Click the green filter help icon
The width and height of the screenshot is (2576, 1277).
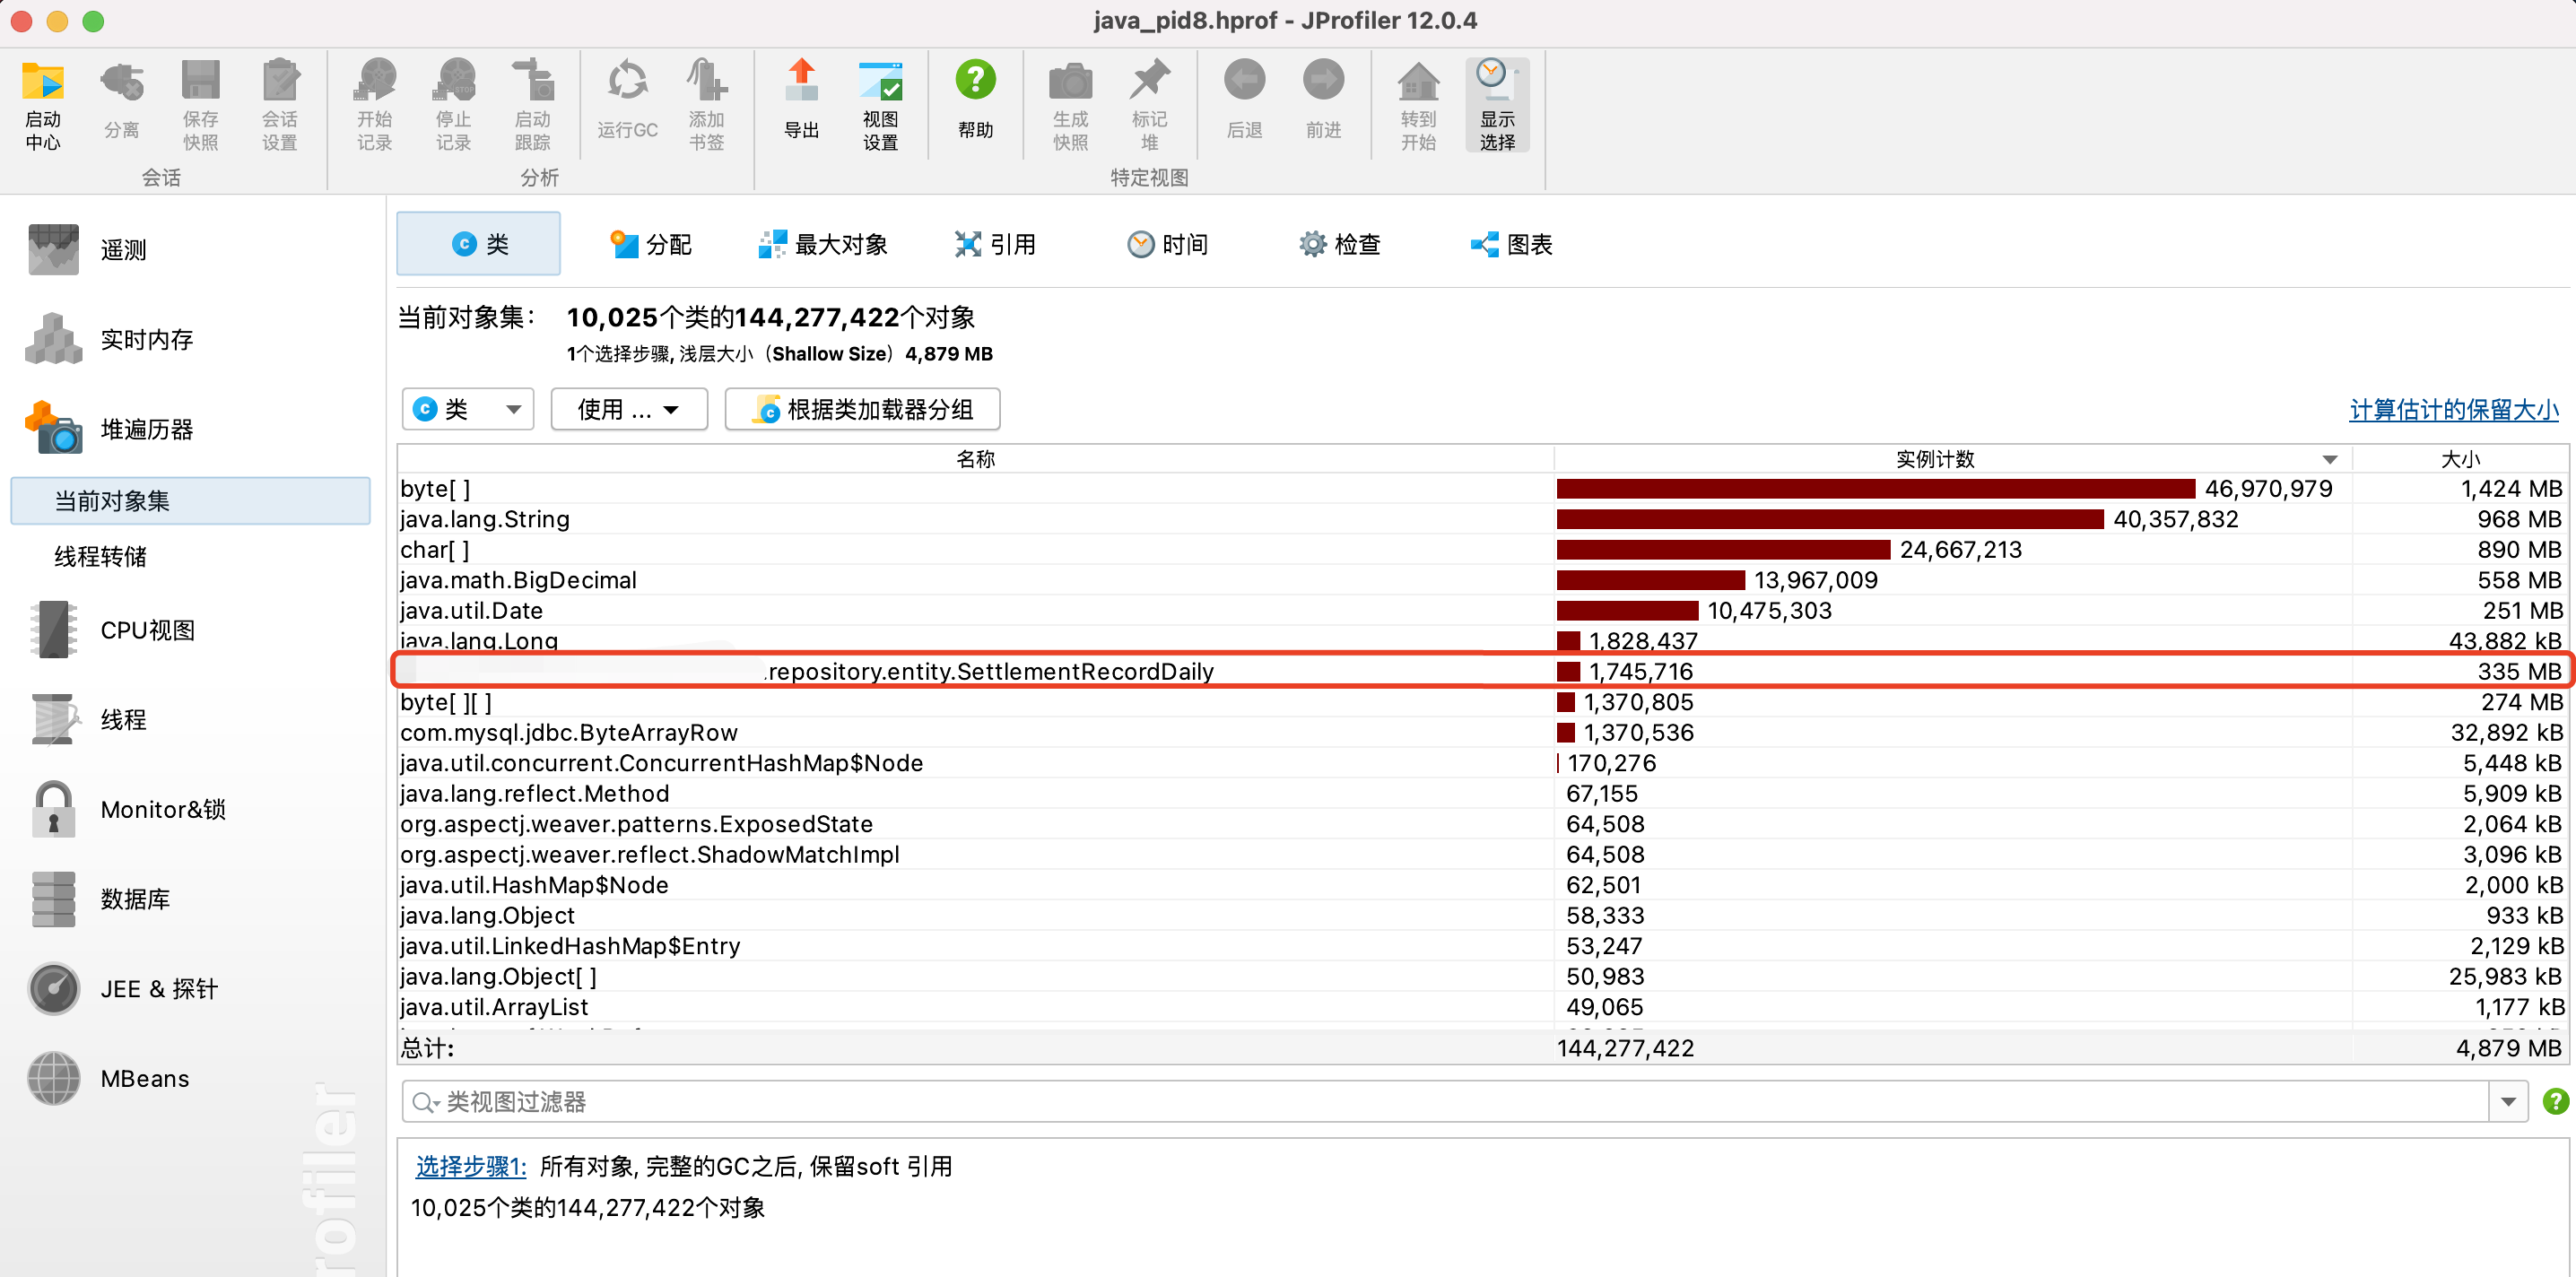pos(2555,1101)
